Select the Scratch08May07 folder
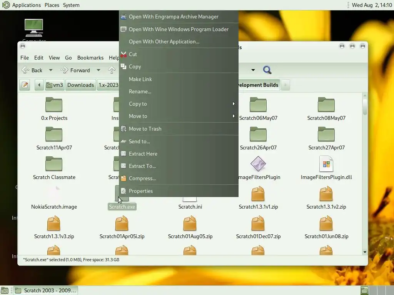 (x=326, y=104)
